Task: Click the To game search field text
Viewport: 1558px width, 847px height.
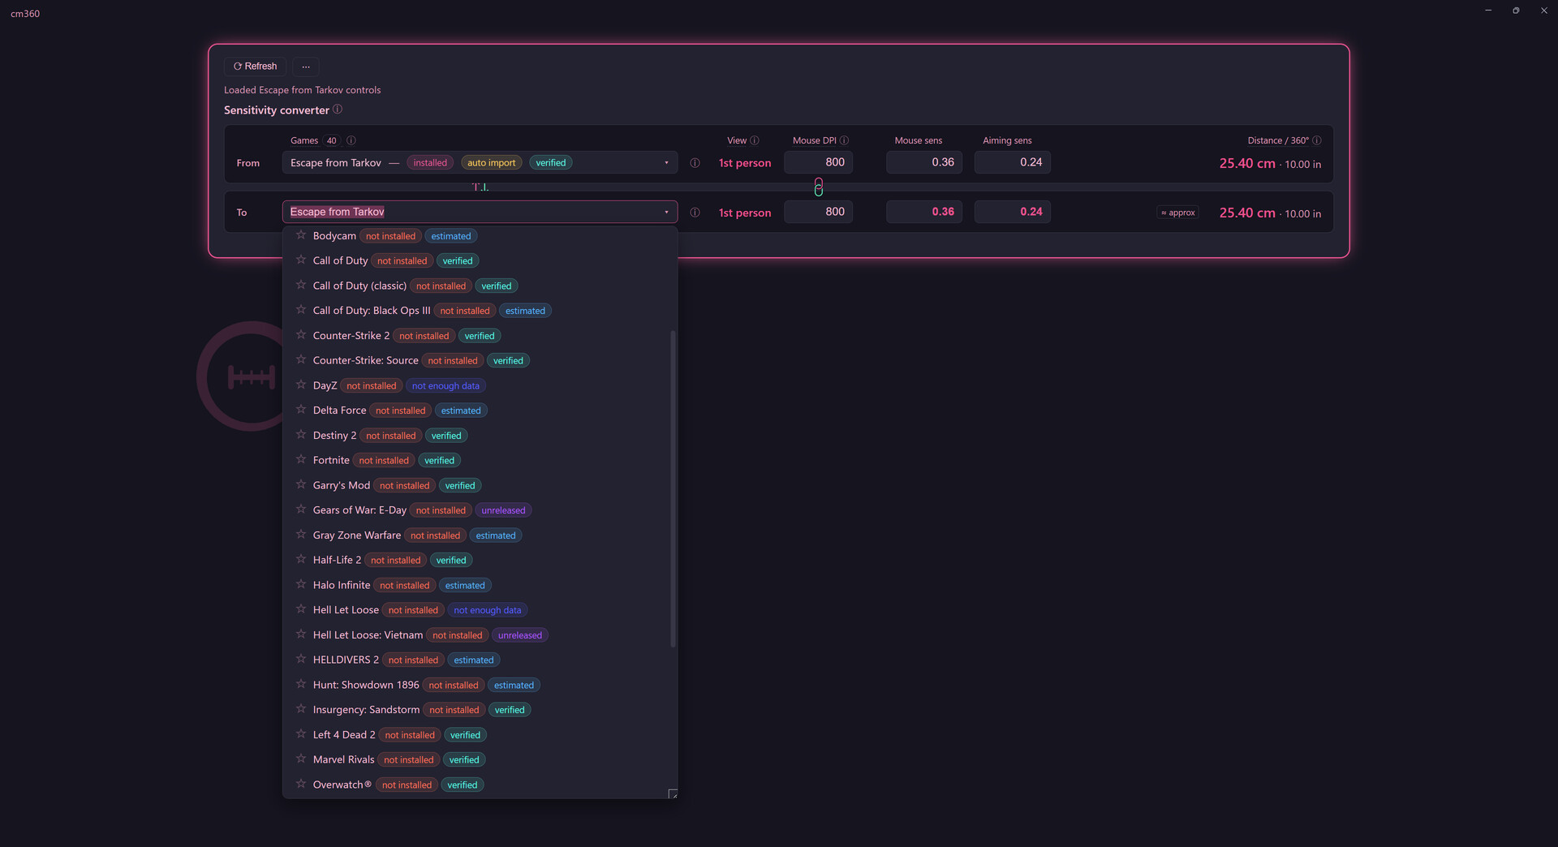Action: [338, 212]
